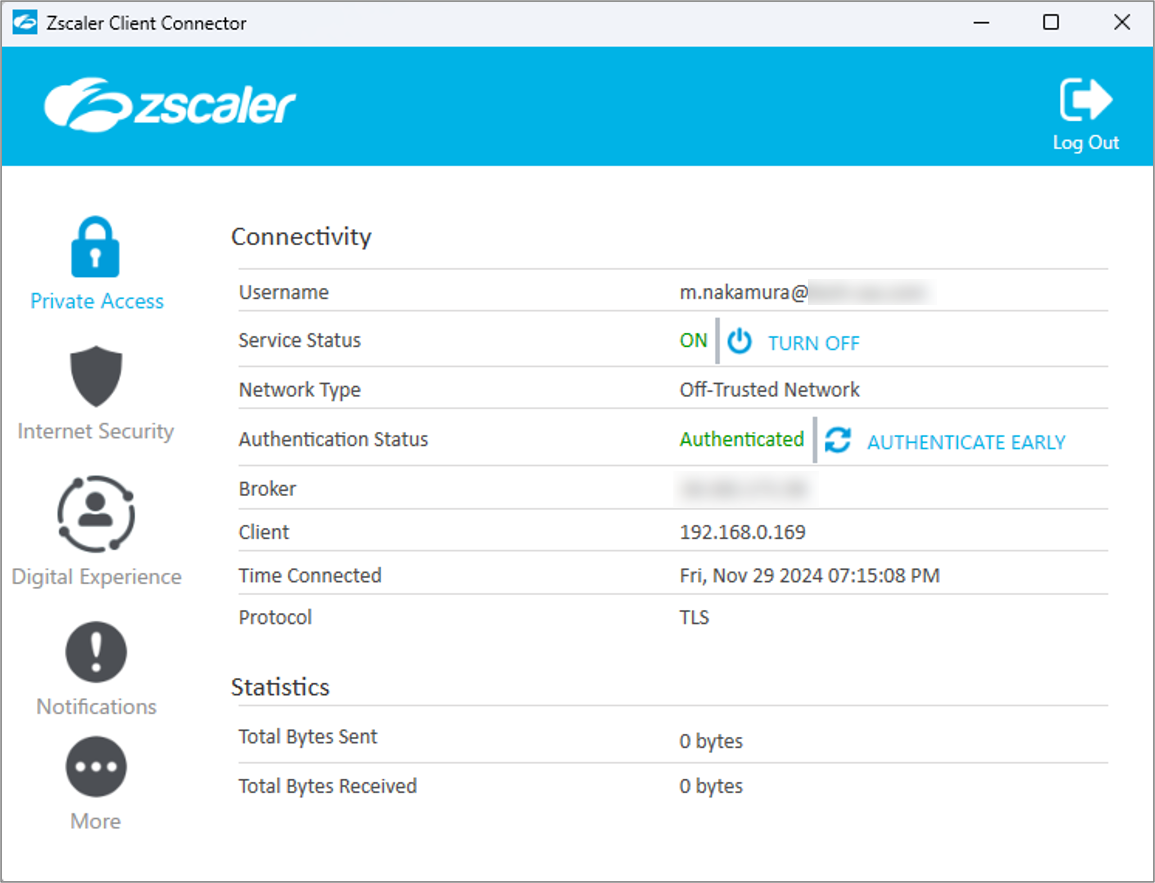Open the More tab label

[95, 821]
